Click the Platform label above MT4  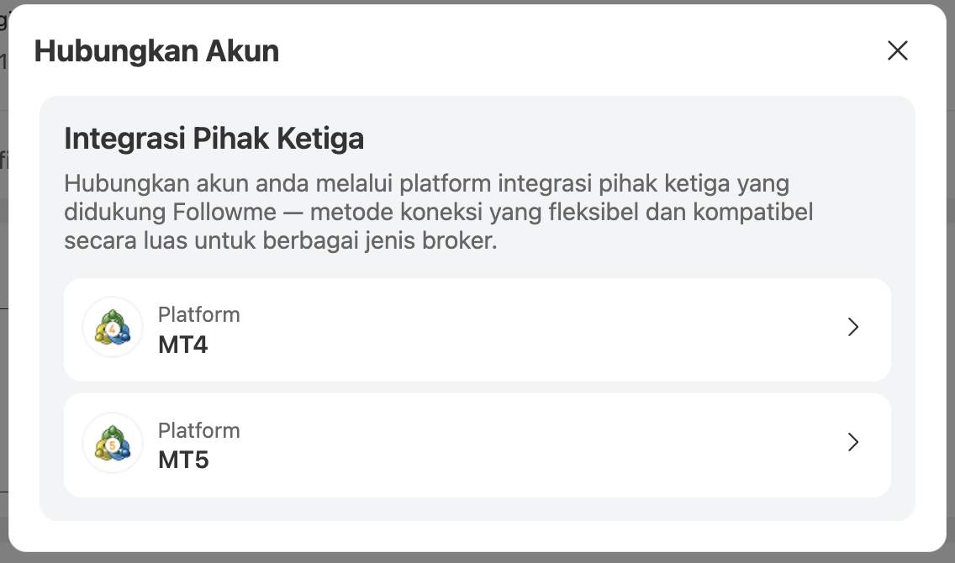coord(198,314)
